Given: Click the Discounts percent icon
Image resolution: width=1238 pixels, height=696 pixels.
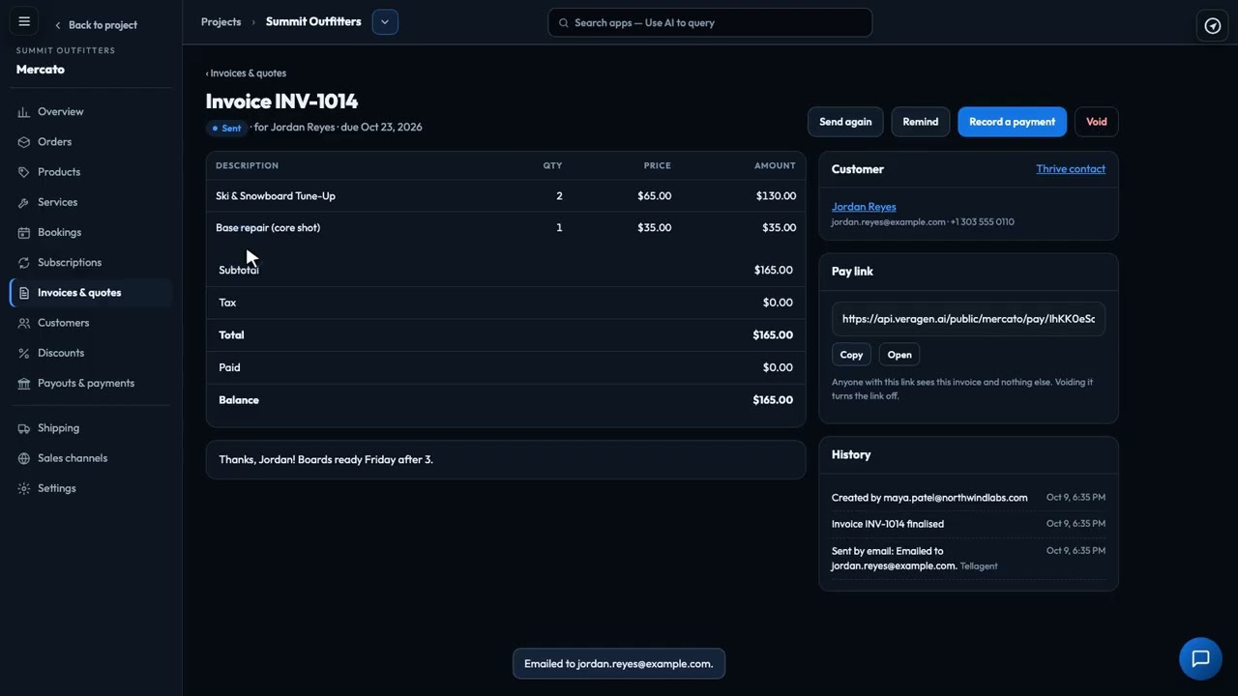Looking at the screenshot, I should pyautogui.click(x=24, y=353).
